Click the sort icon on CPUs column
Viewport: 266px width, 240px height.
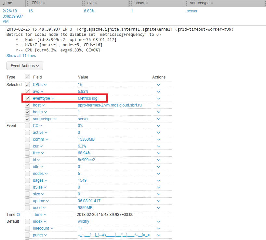click(x=44, y=3)
